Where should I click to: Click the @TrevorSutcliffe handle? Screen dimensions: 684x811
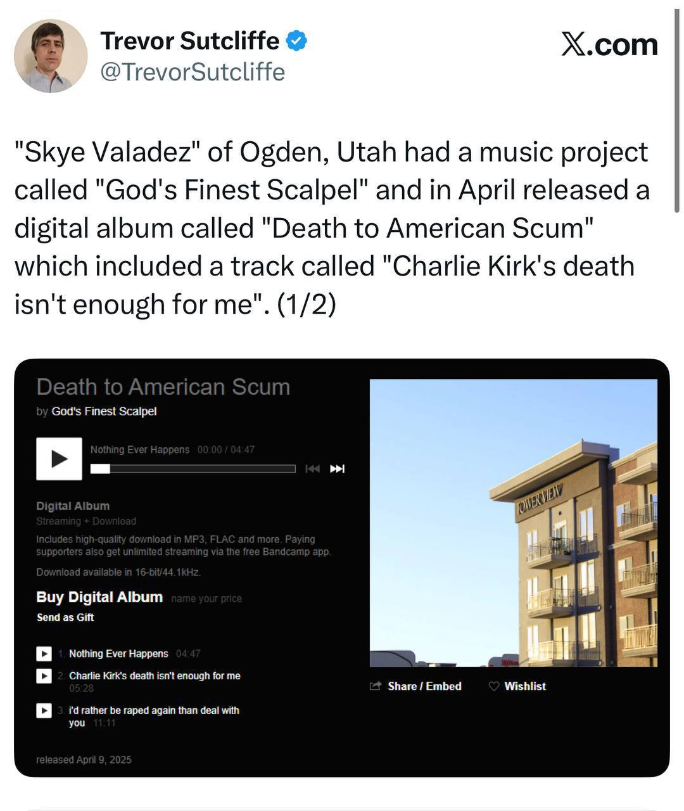pos(193,72)
